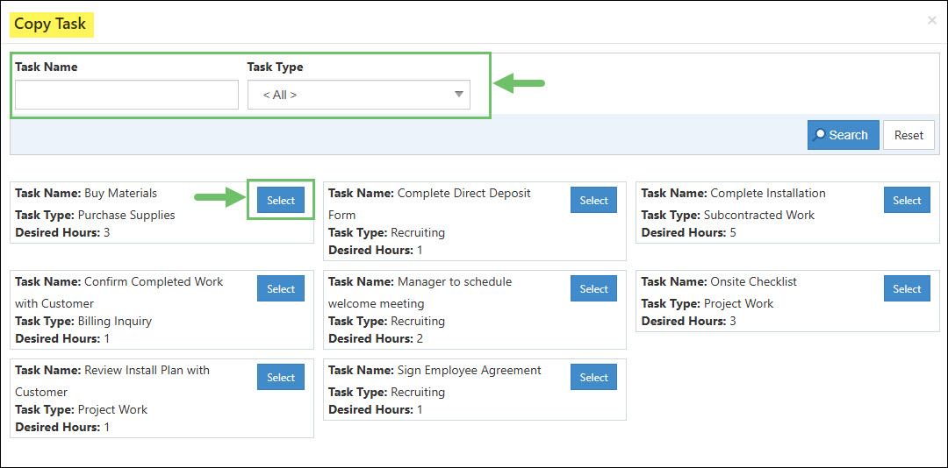Click the Task Name field label
Image resolution: width=948 pixels, height=468 pixels.
pyautogui.click(x=47, y=67)
